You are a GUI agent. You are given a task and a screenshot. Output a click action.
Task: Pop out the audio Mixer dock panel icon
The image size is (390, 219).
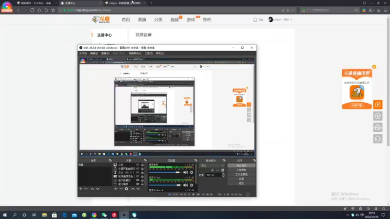pos(196,161)
